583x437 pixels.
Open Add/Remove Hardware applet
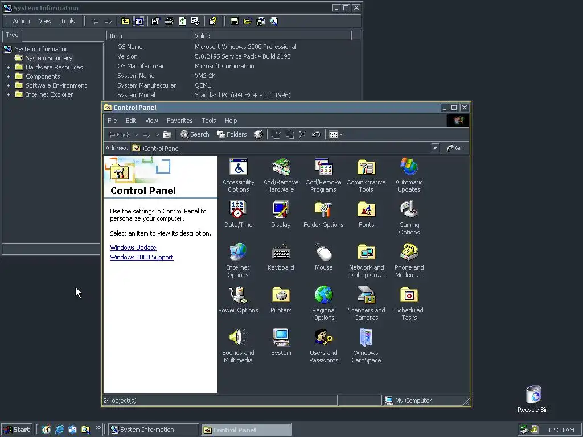point(281,175)
